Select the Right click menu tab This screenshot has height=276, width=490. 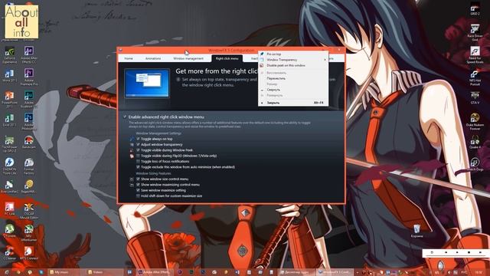click(x=227, y=58)
